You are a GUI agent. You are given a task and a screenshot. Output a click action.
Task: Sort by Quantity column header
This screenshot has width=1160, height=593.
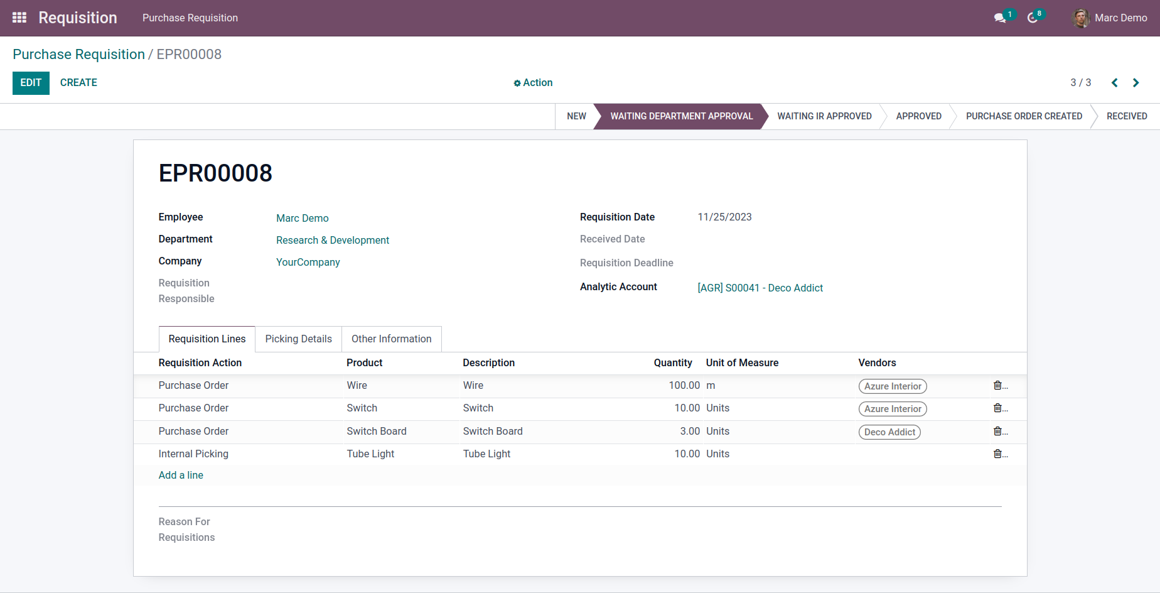point(673,362)
